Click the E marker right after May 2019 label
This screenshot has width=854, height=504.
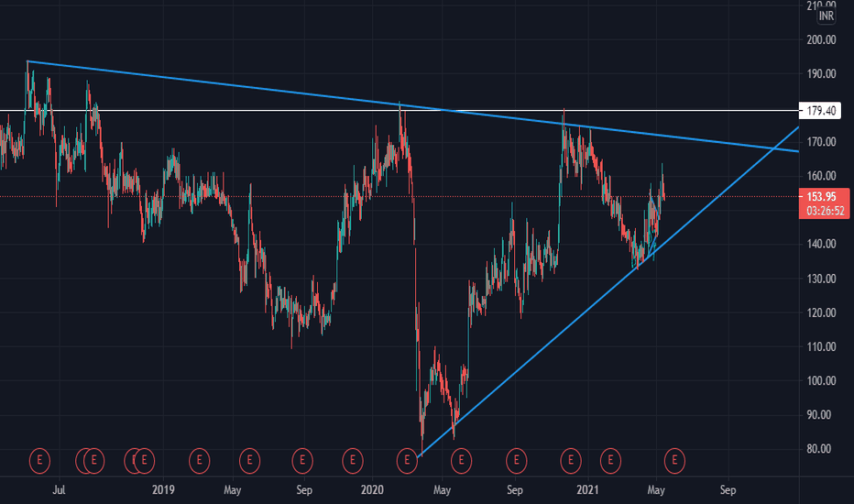(x=249, y=461)
